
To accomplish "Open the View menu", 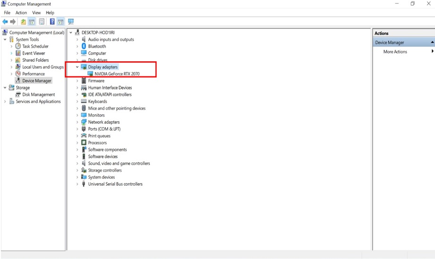I will [36, 13].
